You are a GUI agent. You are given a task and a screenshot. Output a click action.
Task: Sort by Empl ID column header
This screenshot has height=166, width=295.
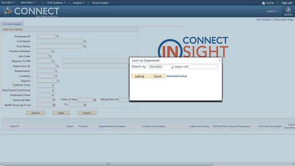click(x=14, y=126)
